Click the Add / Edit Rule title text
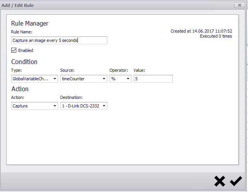Image resolution: width=248 pixels, height=192 pixels. [18, 5]
